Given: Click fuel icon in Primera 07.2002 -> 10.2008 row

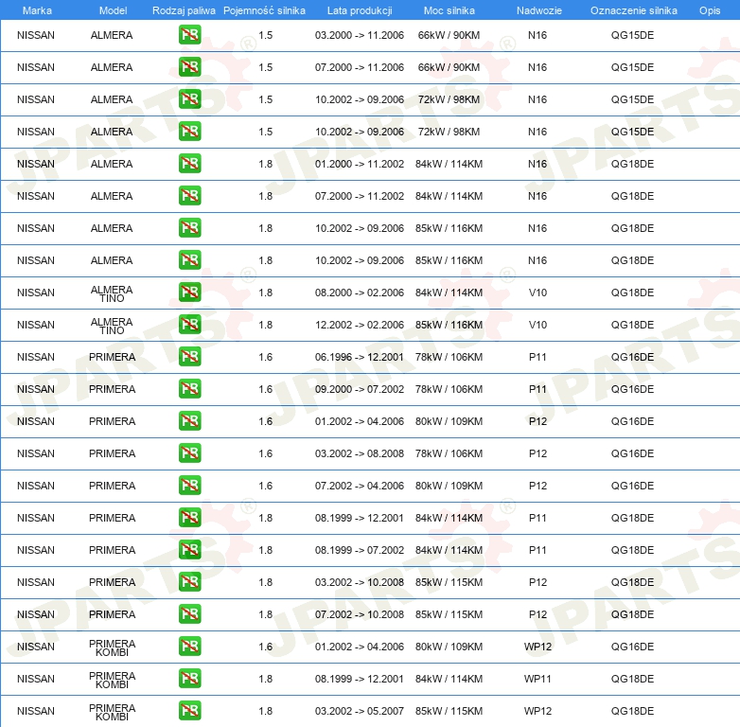Looking at the screenshot, I should (189, 614).
